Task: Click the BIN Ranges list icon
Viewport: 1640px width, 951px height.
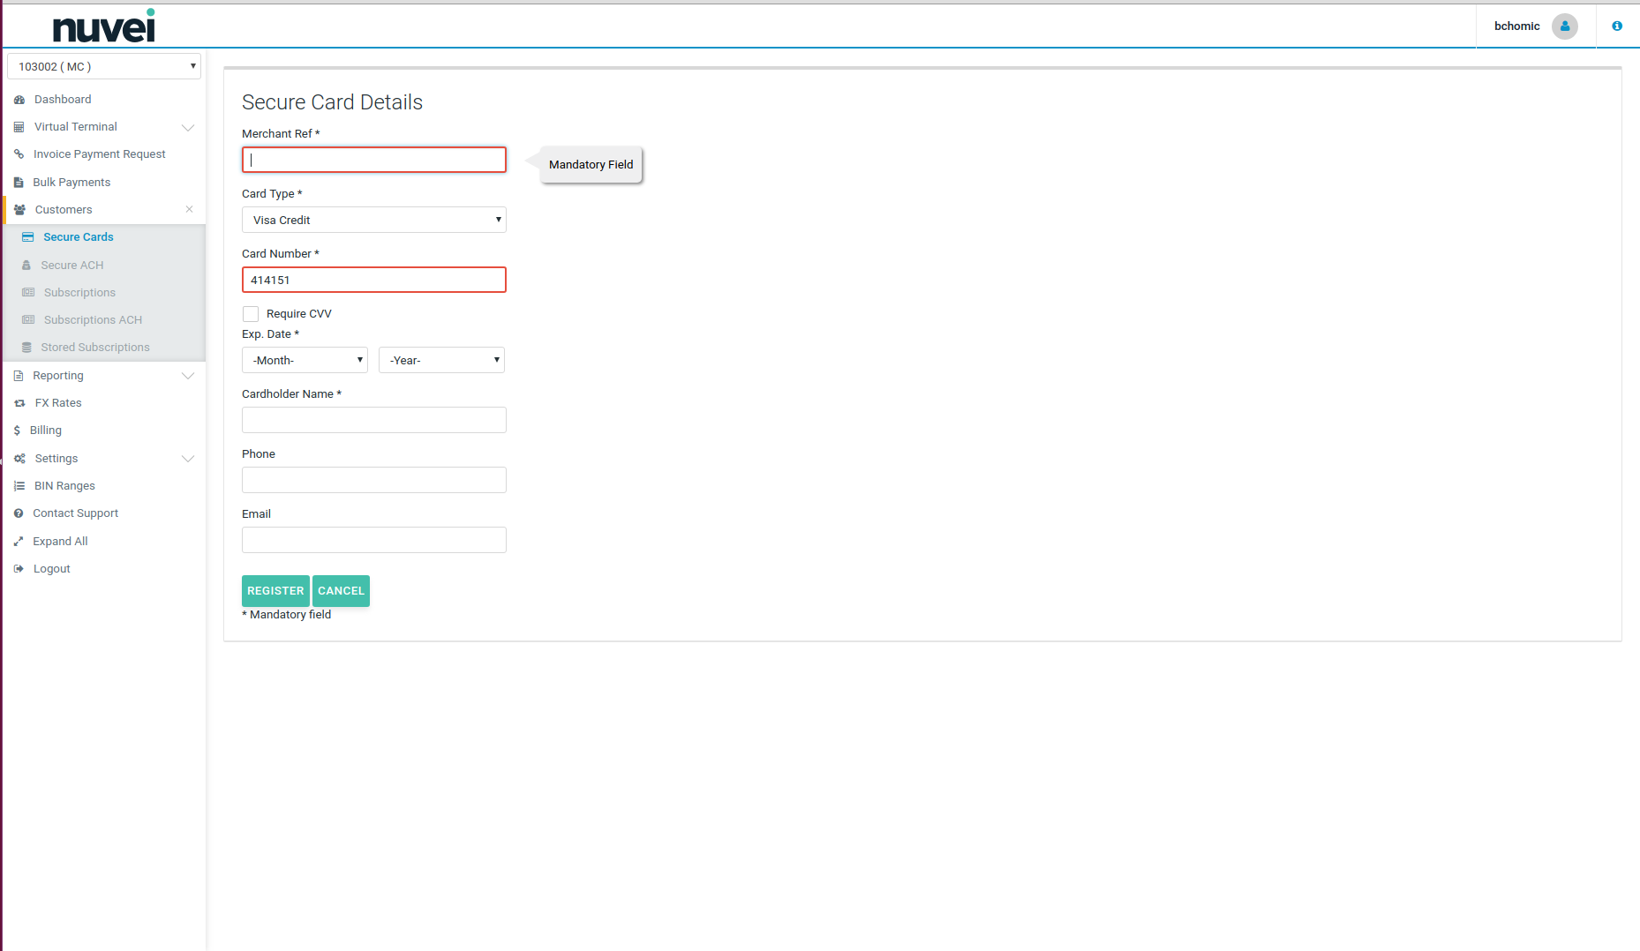Action: tap(19, 486)
